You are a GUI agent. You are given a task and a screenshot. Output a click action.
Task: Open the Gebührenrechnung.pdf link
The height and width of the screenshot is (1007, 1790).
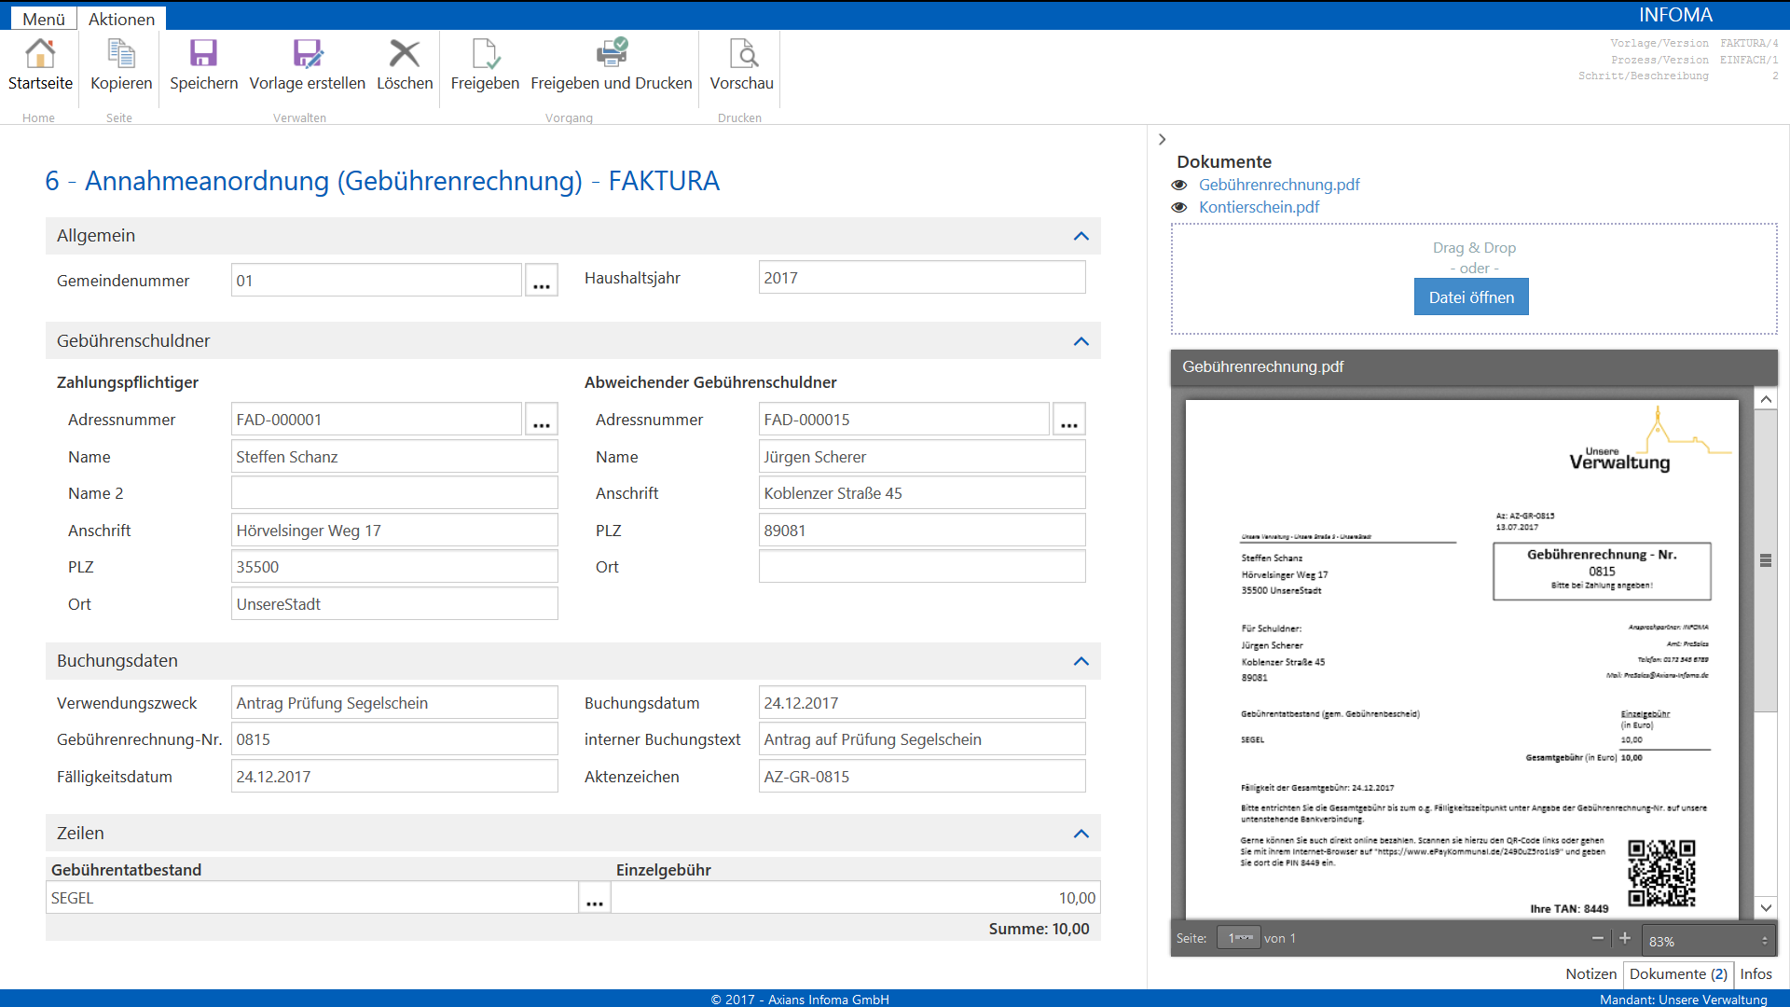coord(1279,185)
